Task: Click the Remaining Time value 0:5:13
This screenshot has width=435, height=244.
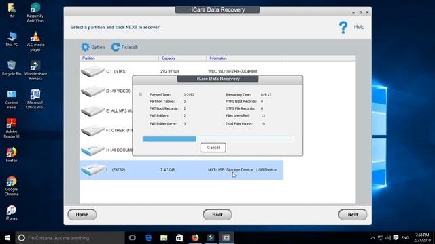Action: 266,95
